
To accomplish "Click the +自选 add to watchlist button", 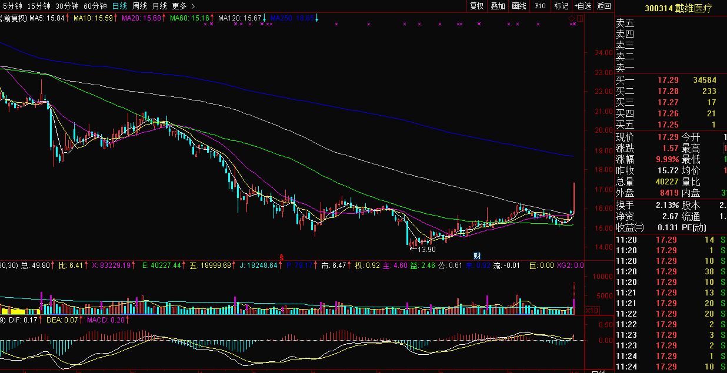I will pos(582,6).
